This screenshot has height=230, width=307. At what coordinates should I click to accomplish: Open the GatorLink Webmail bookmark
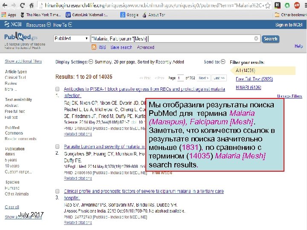click(x=87, y=15)
